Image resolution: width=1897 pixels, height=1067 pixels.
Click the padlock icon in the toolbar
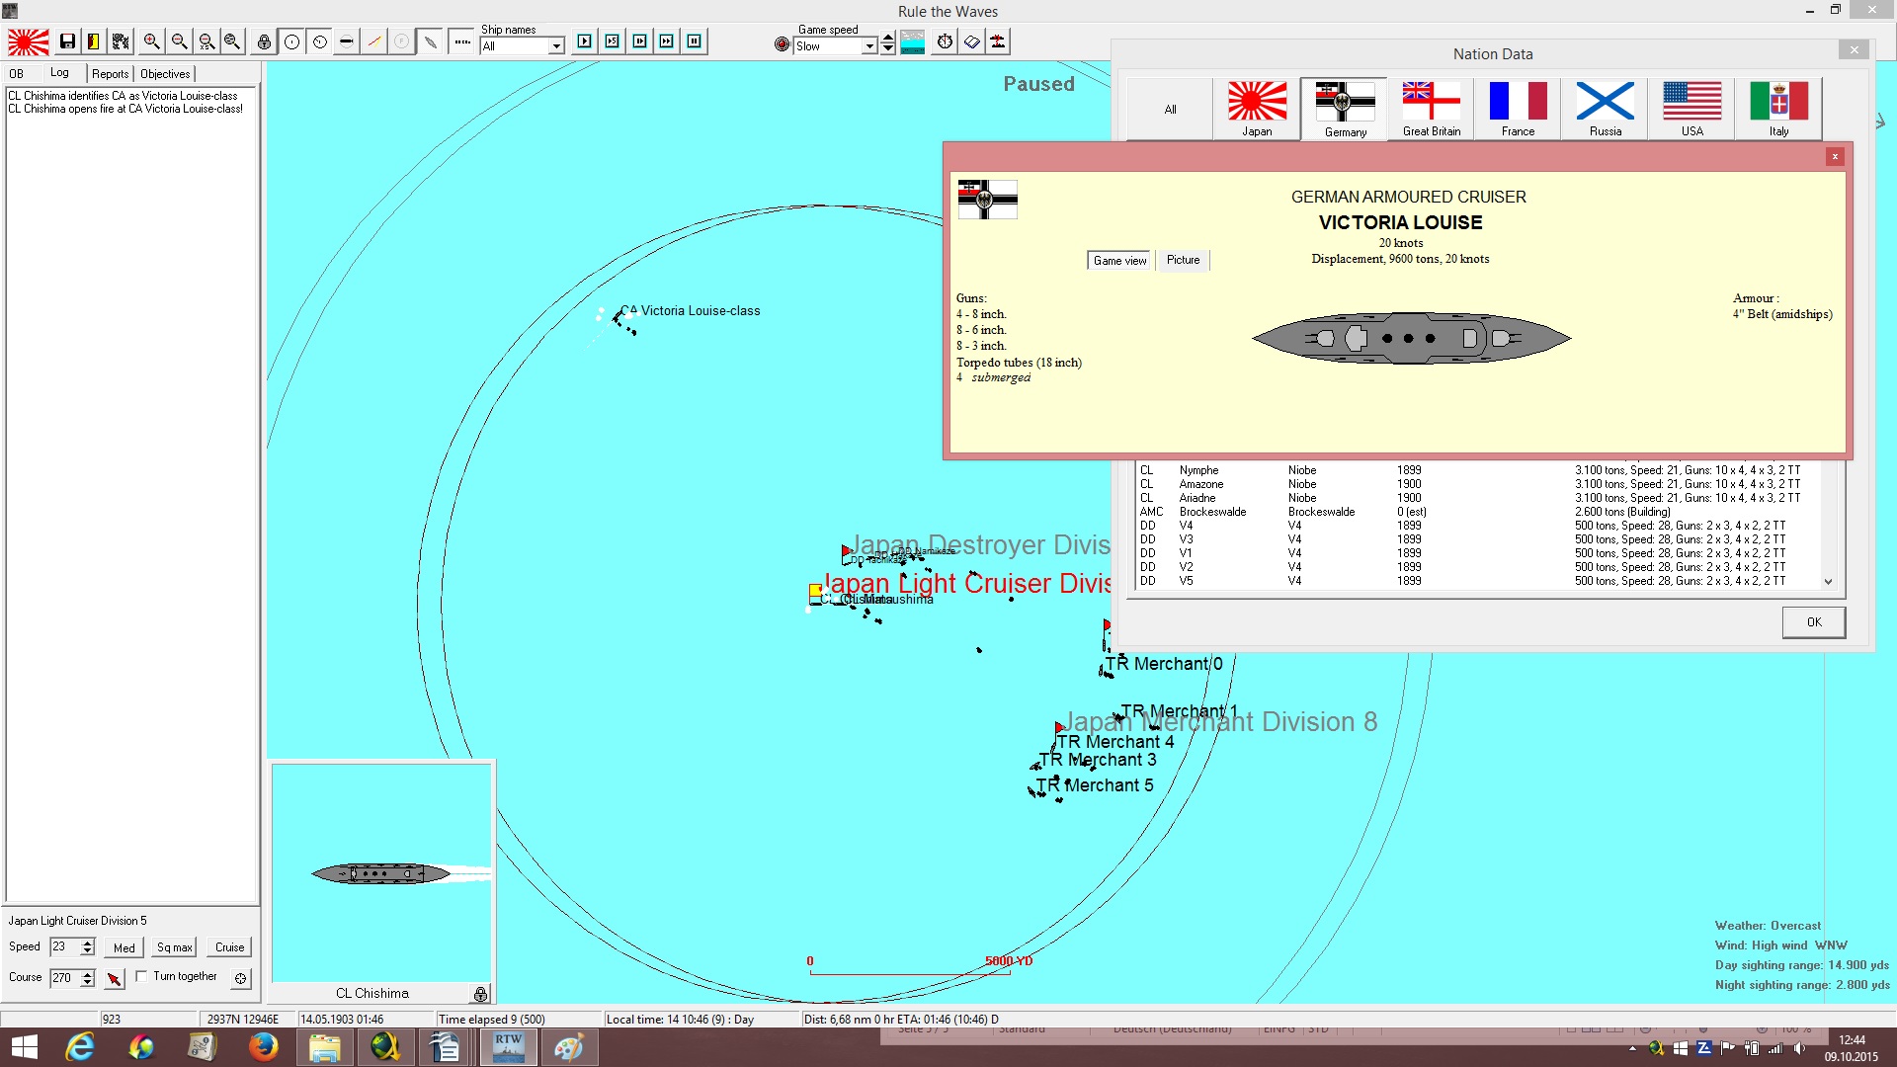click(264, 41)
